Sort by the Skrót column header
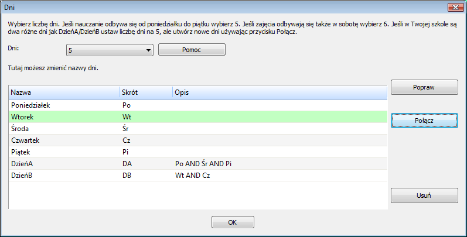 [146, 92]
